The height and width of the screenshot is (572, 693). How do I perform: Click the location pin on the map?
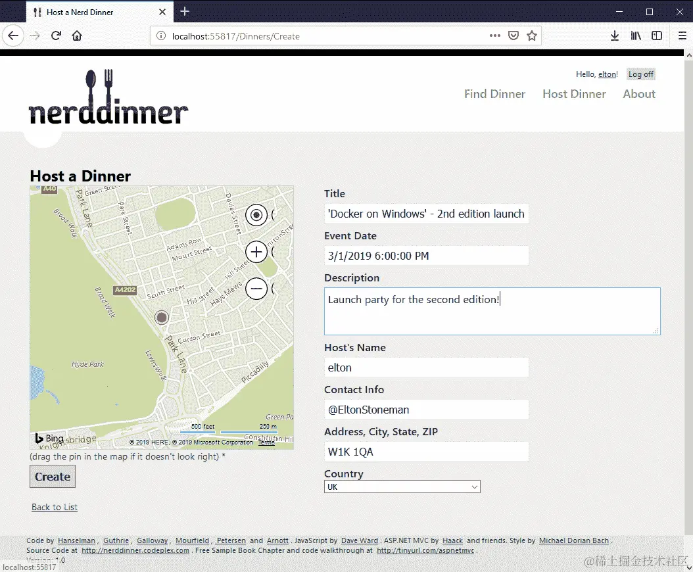162,318
